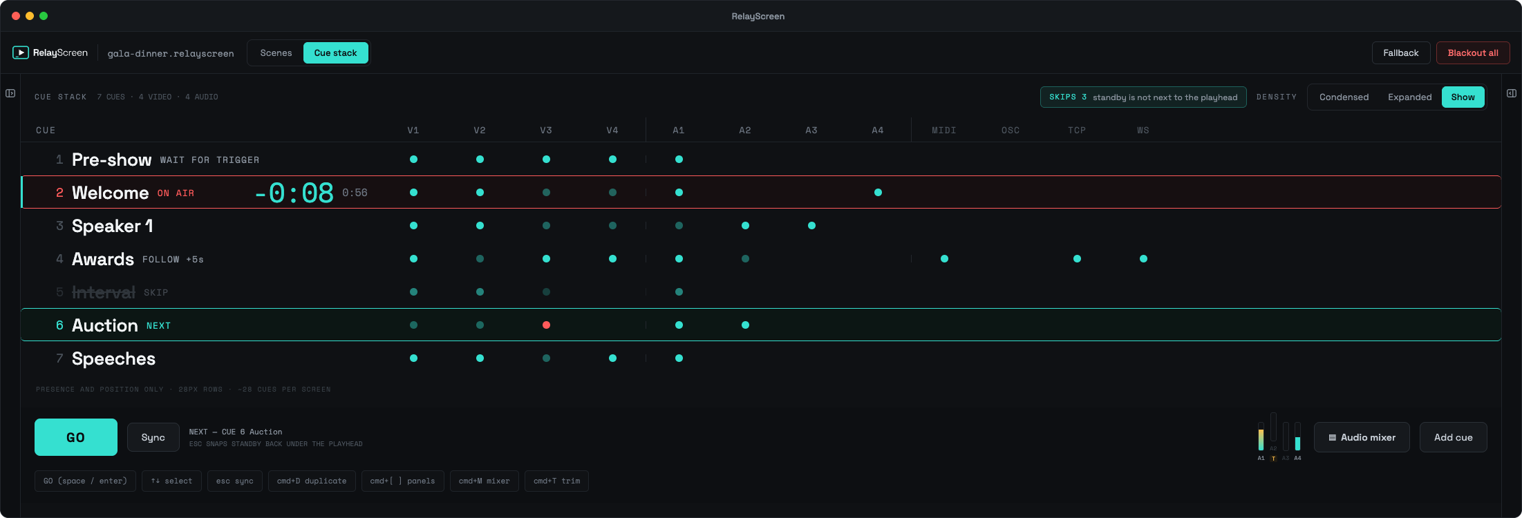Set density to Condensed
The height and width of the screenshot is (518, 1522).
[1344, 97]
